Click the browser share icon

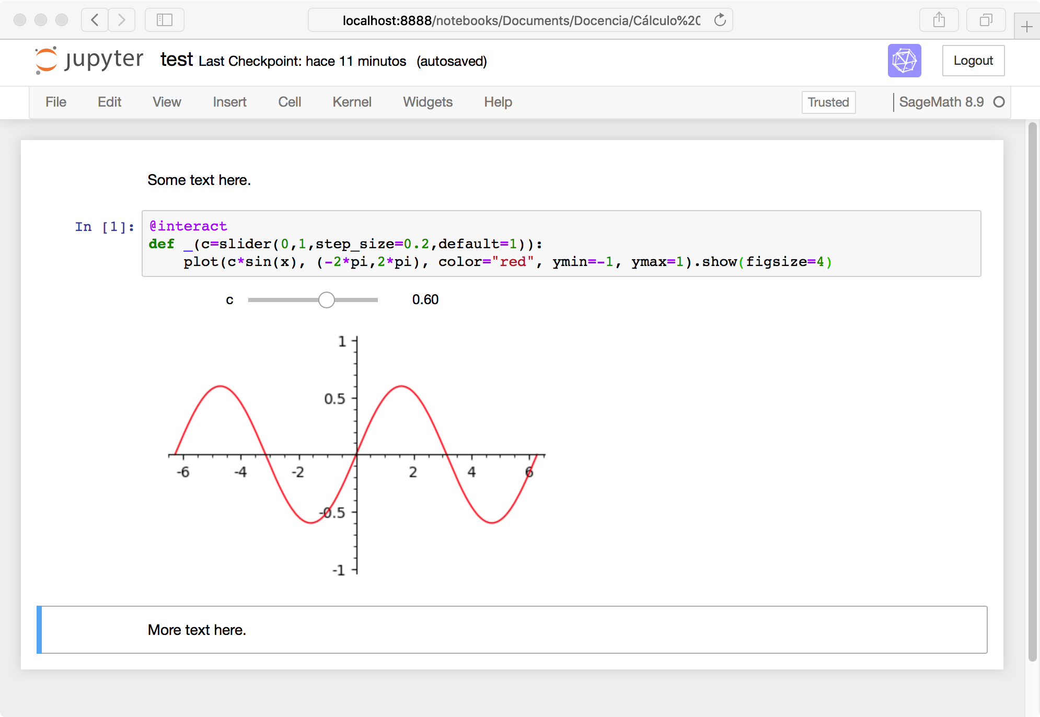pos(939,20)
